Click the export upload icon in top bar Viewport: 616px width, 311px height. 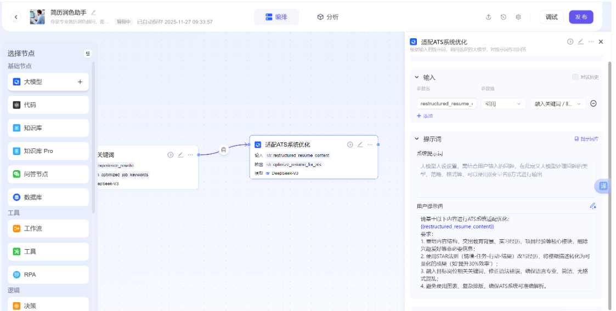coord(488,17)
